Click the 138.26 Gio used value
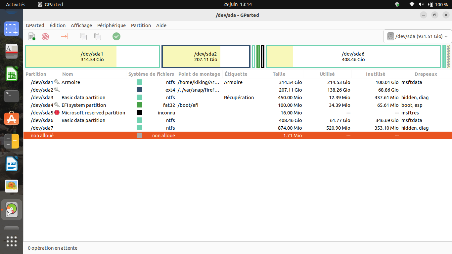452x254 pixels. tap(339, 90)
